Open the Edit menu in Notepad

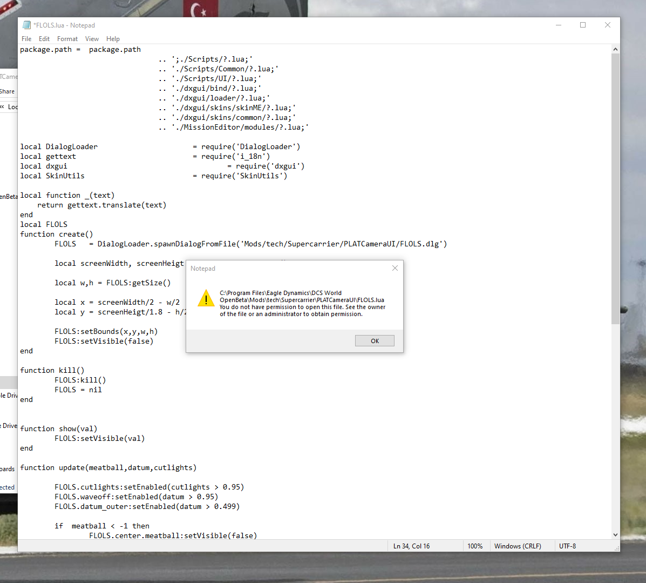click(x=44, y=39)
